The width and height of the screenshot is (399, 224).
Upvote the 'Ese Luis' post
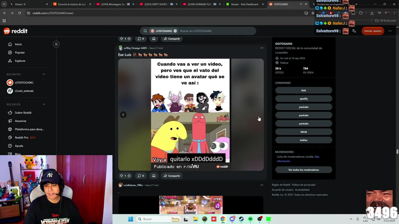click(122, 176)
